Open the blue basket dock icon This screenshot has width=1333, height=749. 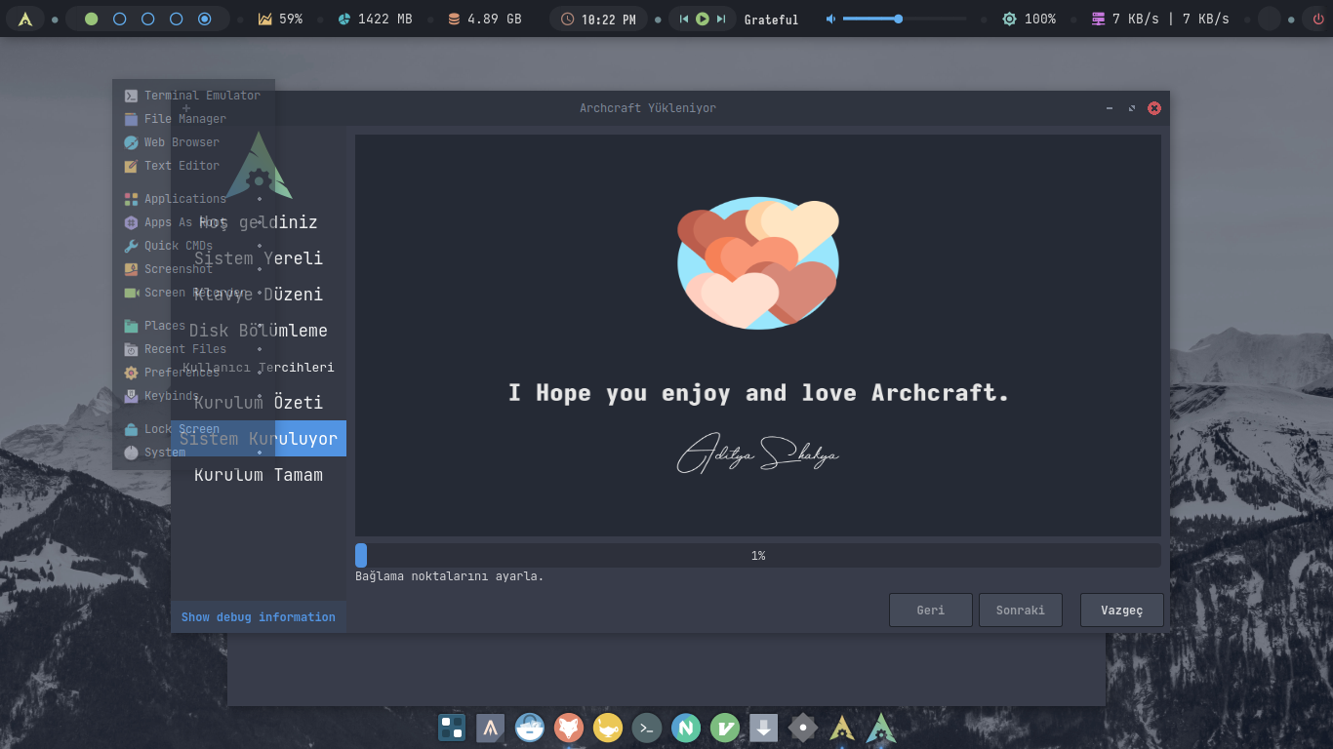(530, 728)
